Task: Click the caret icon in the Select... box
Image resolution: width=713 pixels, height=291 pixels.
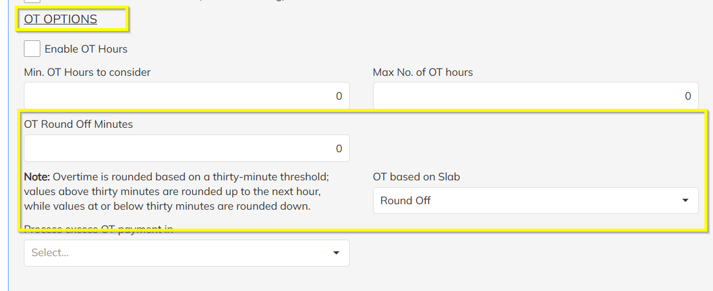Action: [336, 253]
